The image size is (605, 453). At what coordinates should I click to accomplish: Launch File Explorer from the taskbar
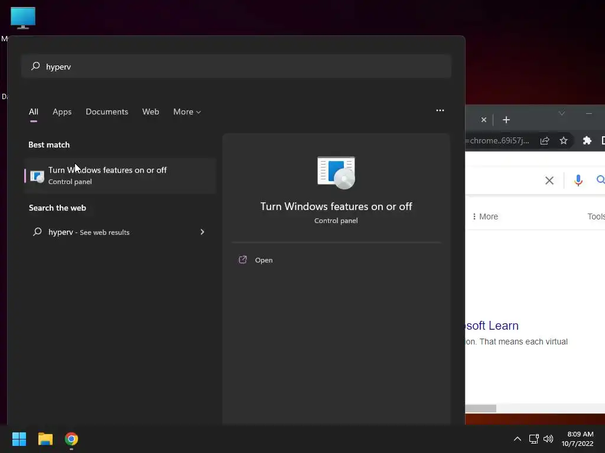(x=45, y=439)
